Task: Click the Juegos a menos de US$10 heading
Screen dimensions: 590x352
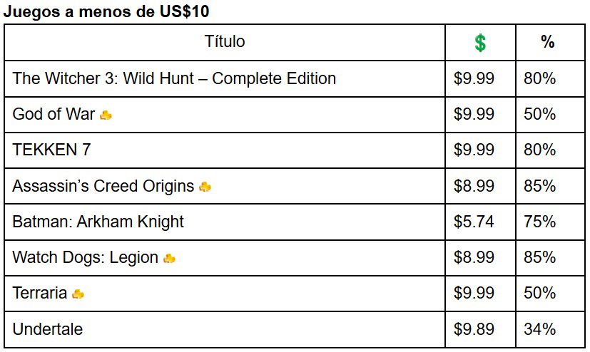Action: click(106, 11)
